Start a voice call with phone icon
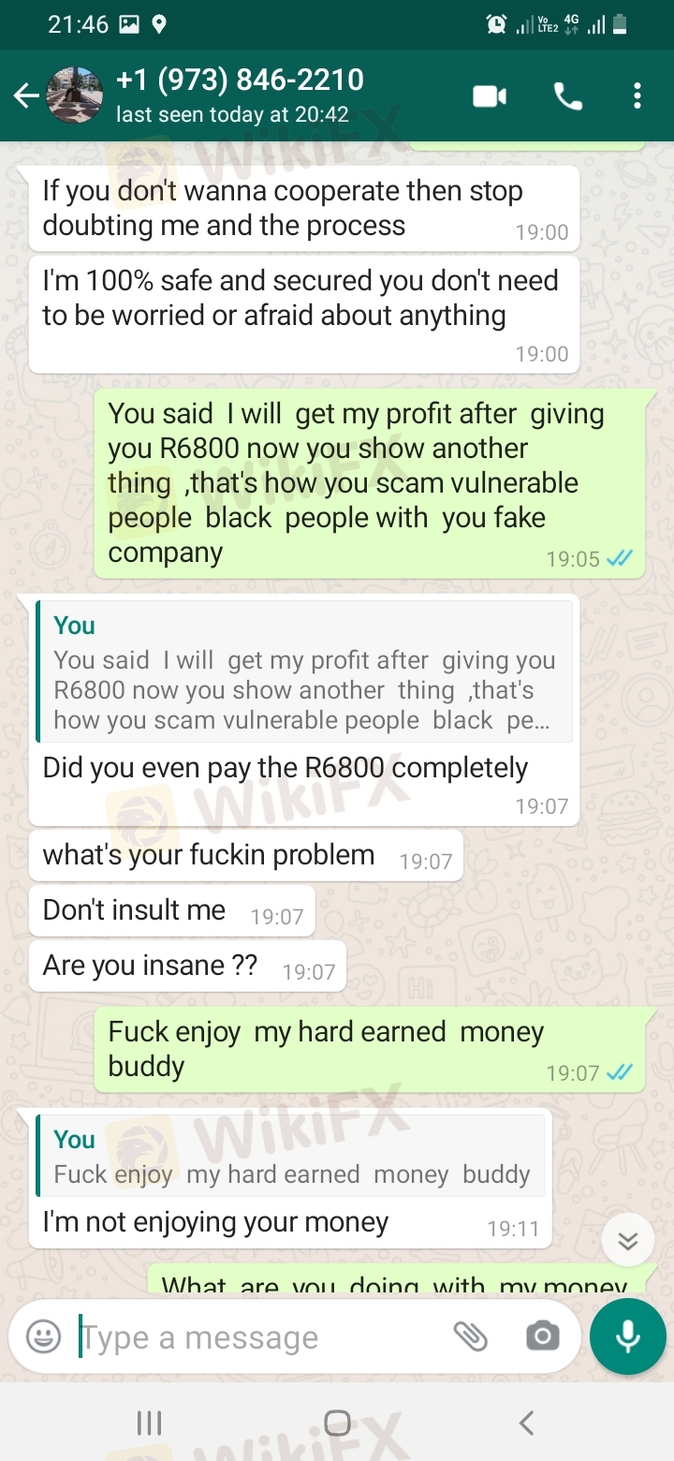Screen dimensions: 674x1461 568,96
